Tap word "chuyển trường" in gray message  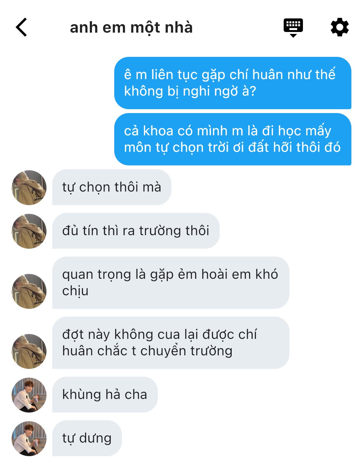pos(187,351)
